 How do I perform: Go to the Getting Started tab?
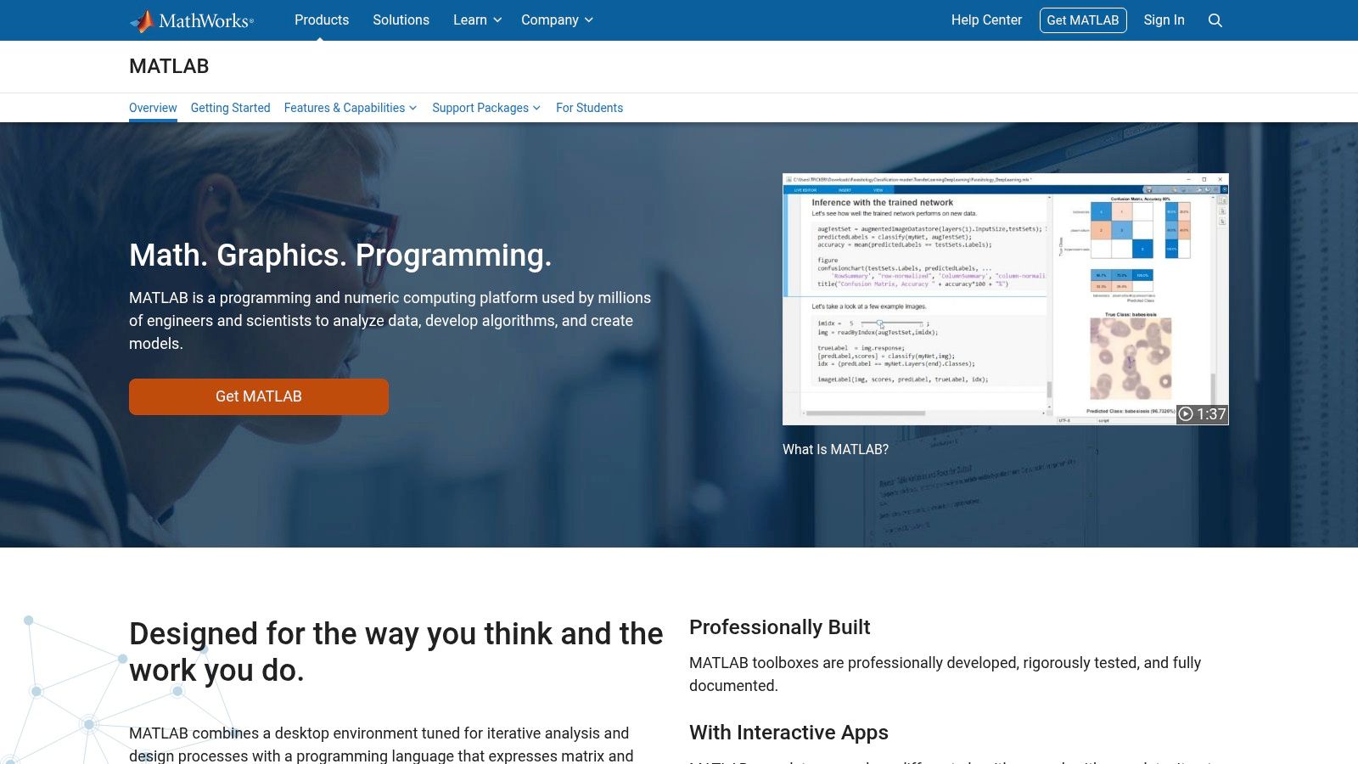230,108
